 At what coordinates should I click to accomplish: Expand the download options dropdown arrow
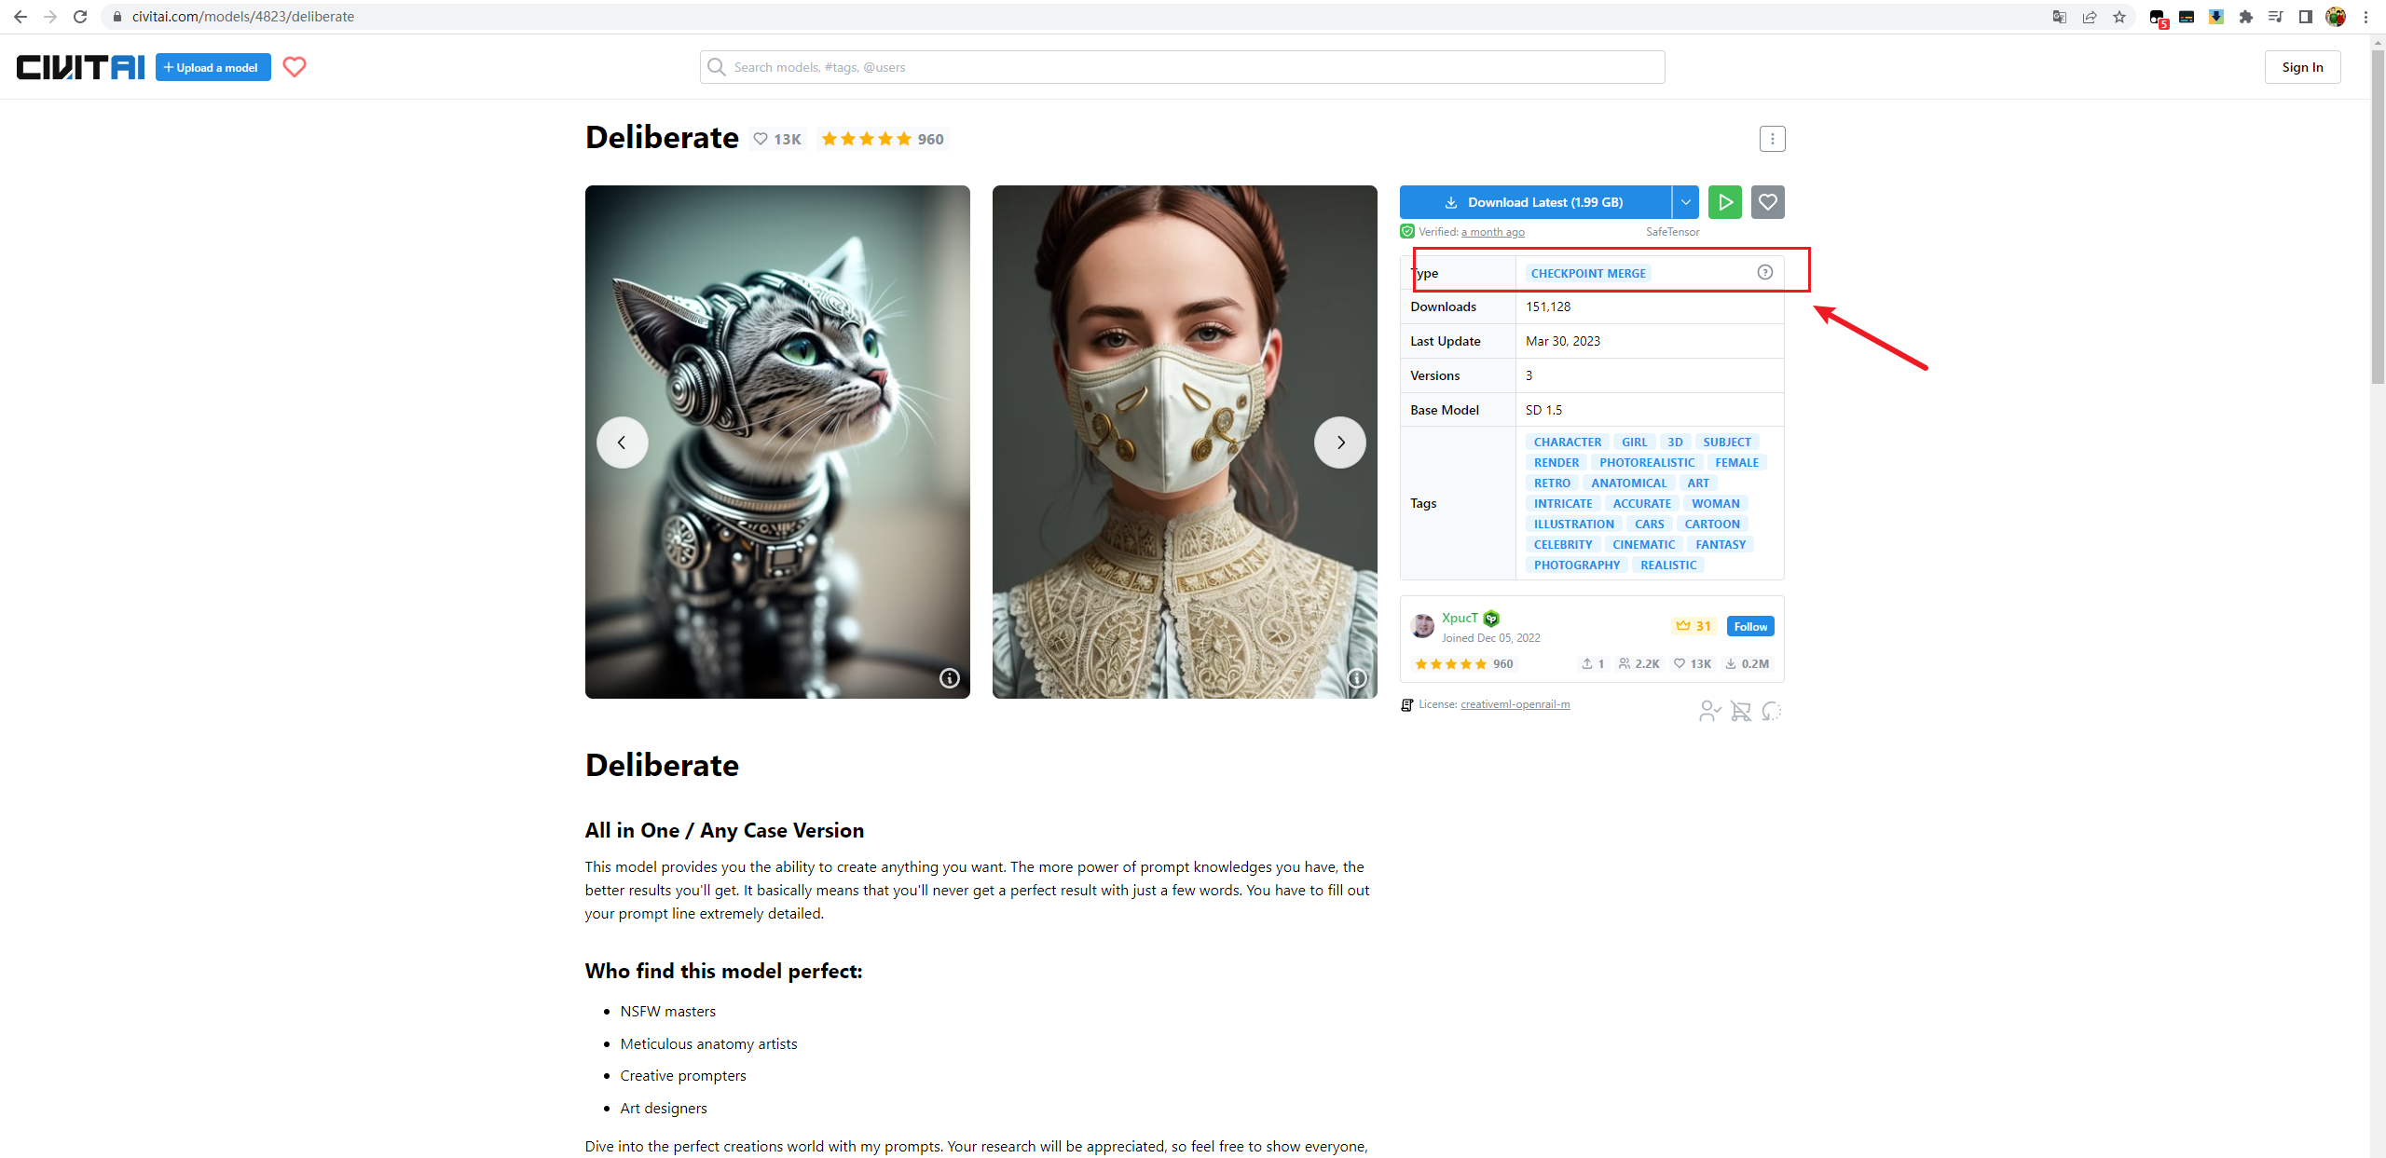[x=1685, y=202]
